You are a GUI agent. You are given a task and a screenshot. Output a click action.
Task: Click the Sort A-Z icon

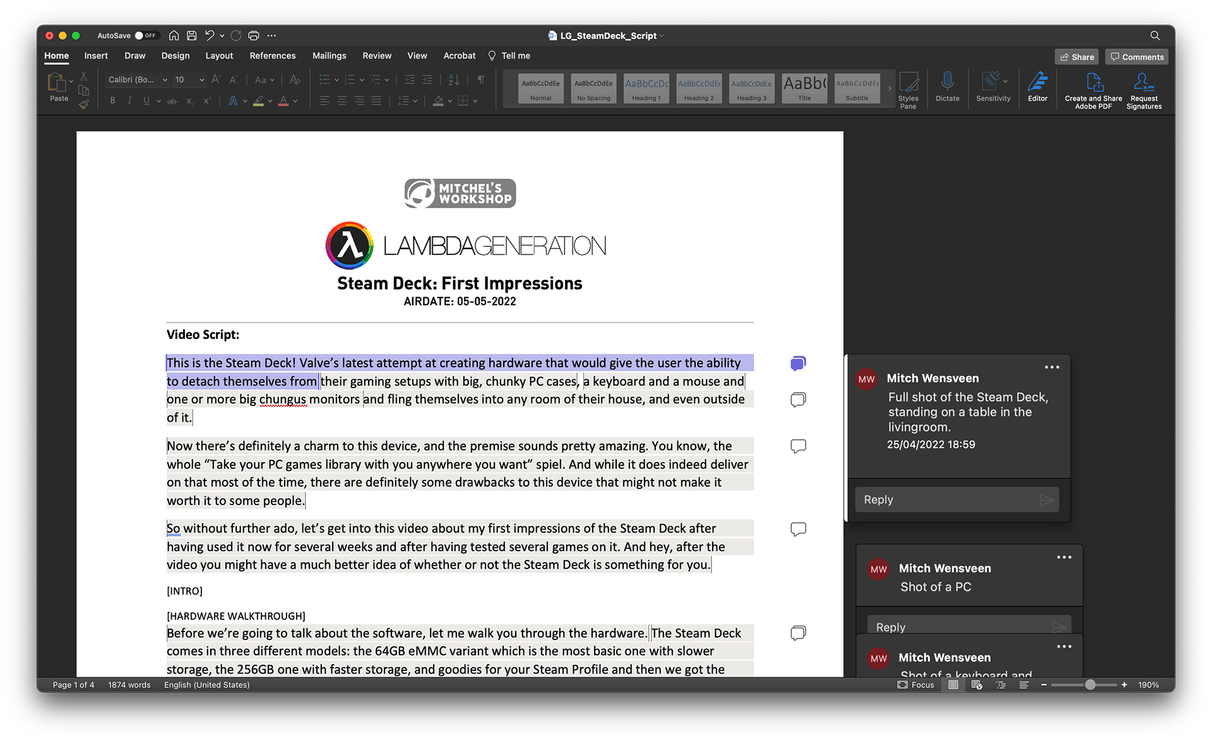pyautogui.click(x=454, y=80)
